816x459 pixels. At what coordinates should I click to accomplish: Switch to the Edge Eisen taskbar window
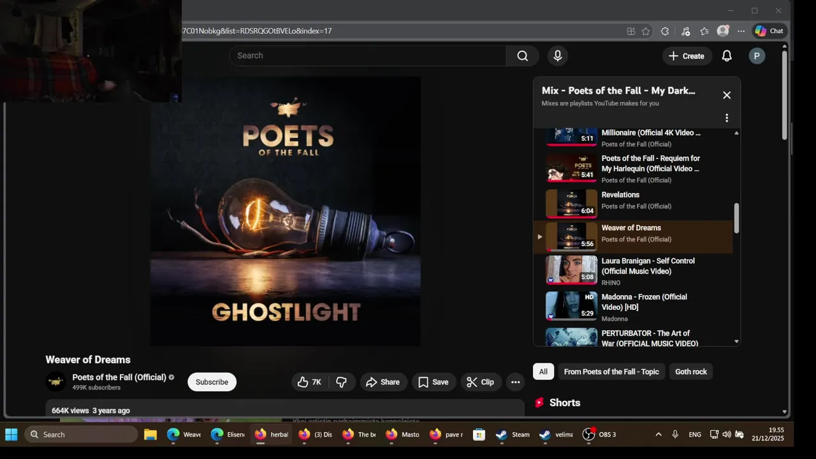[x=228, y=434]
